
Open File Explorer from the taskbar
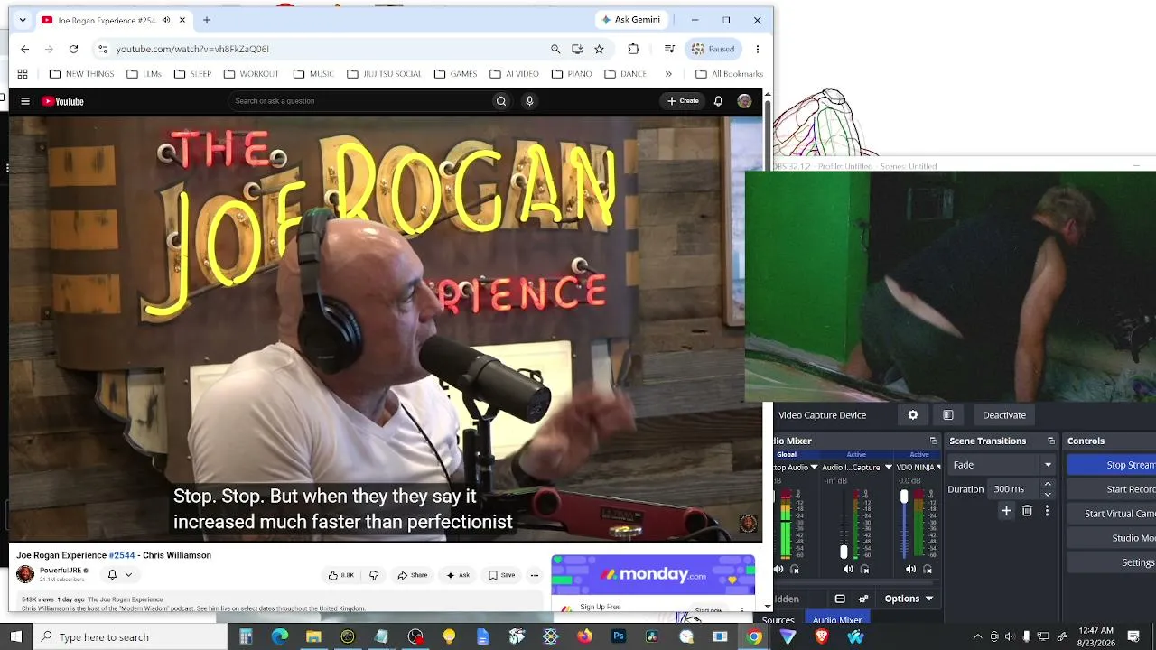click(x=313, y=637)
